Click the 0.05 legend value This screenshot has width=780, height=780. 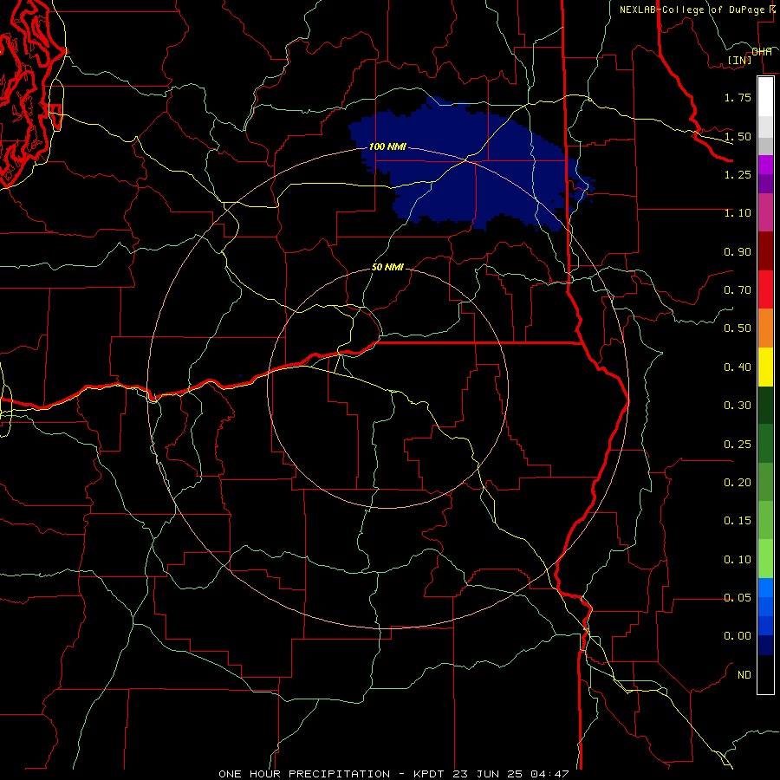coord(738,598)
